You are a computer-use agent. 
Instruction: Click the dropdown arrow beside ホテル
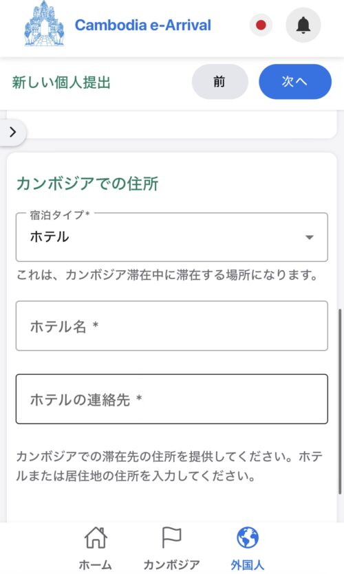pyautogui.click(x=310, y=237)
